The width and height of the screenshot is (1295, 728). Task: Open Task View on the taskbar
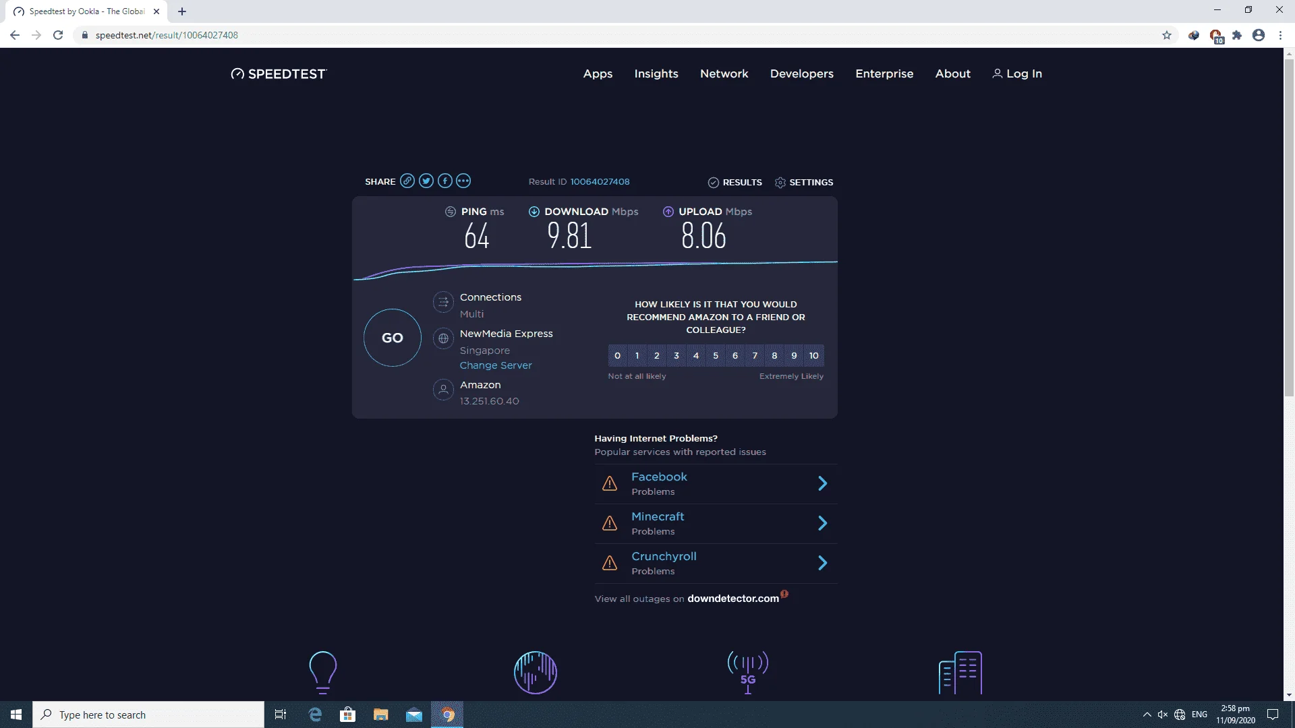(x=281, y=715)
